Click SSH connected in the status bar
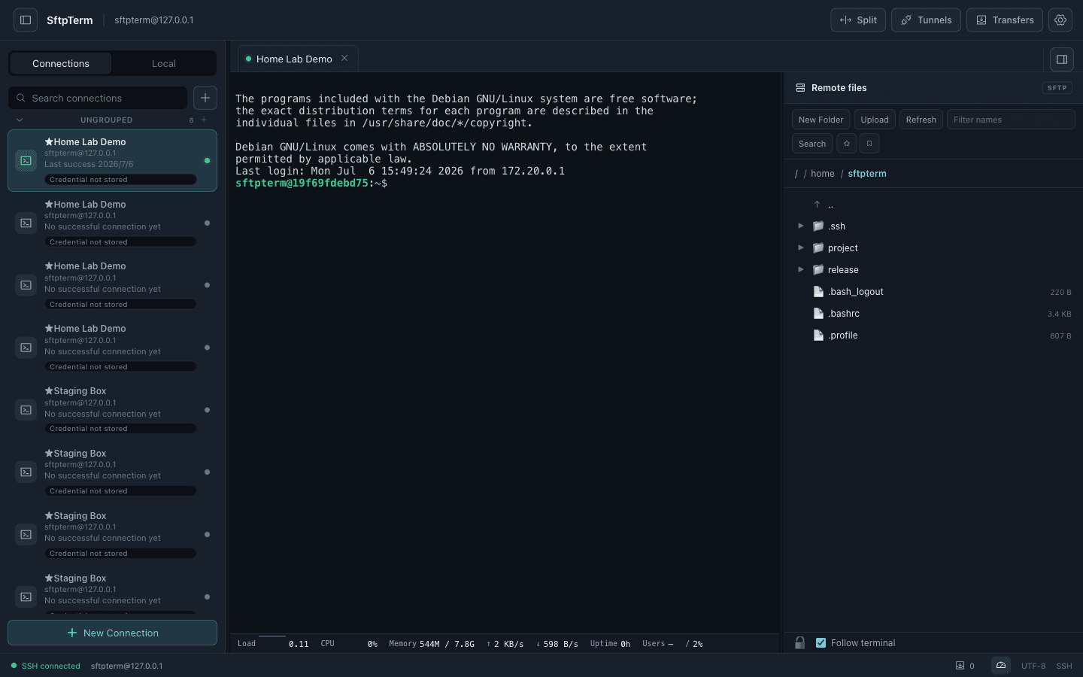The image size is (1083, 677). point(46,666)
